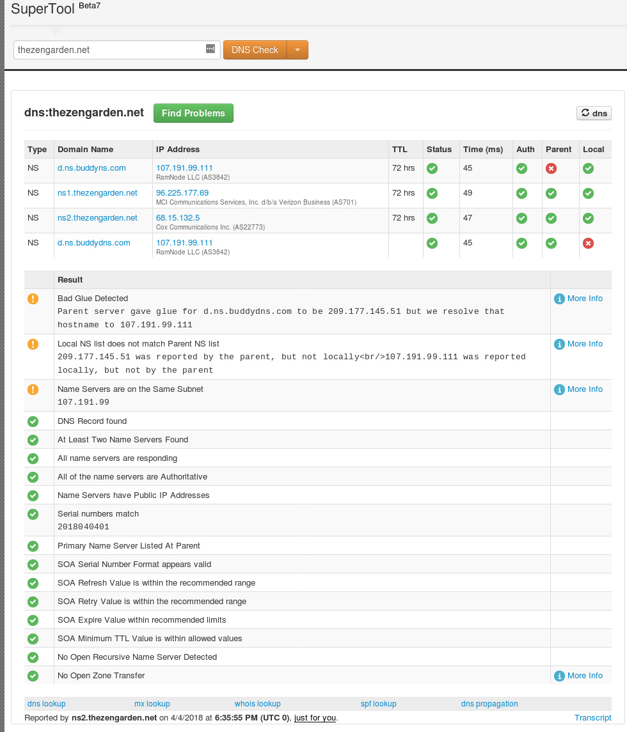Click the keyboard icon in the domain input
The height and width of the screenshot is (732, 627).
210,49
